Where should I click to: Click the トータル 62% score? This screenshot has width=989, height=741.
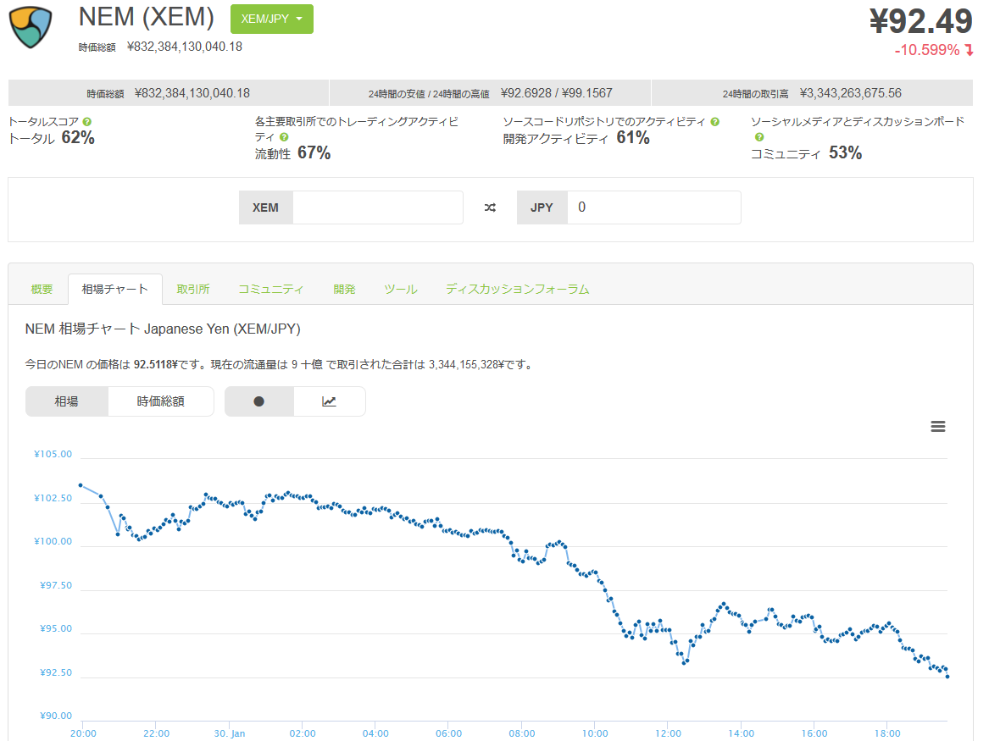pyautogui.click(x=52, y=137)
